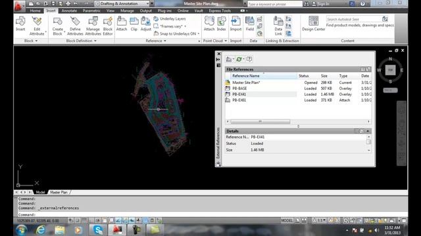The width and height of the screenshot is (421, 236).
Task: Expand the Block panel
Action: [x=31, y=41]
